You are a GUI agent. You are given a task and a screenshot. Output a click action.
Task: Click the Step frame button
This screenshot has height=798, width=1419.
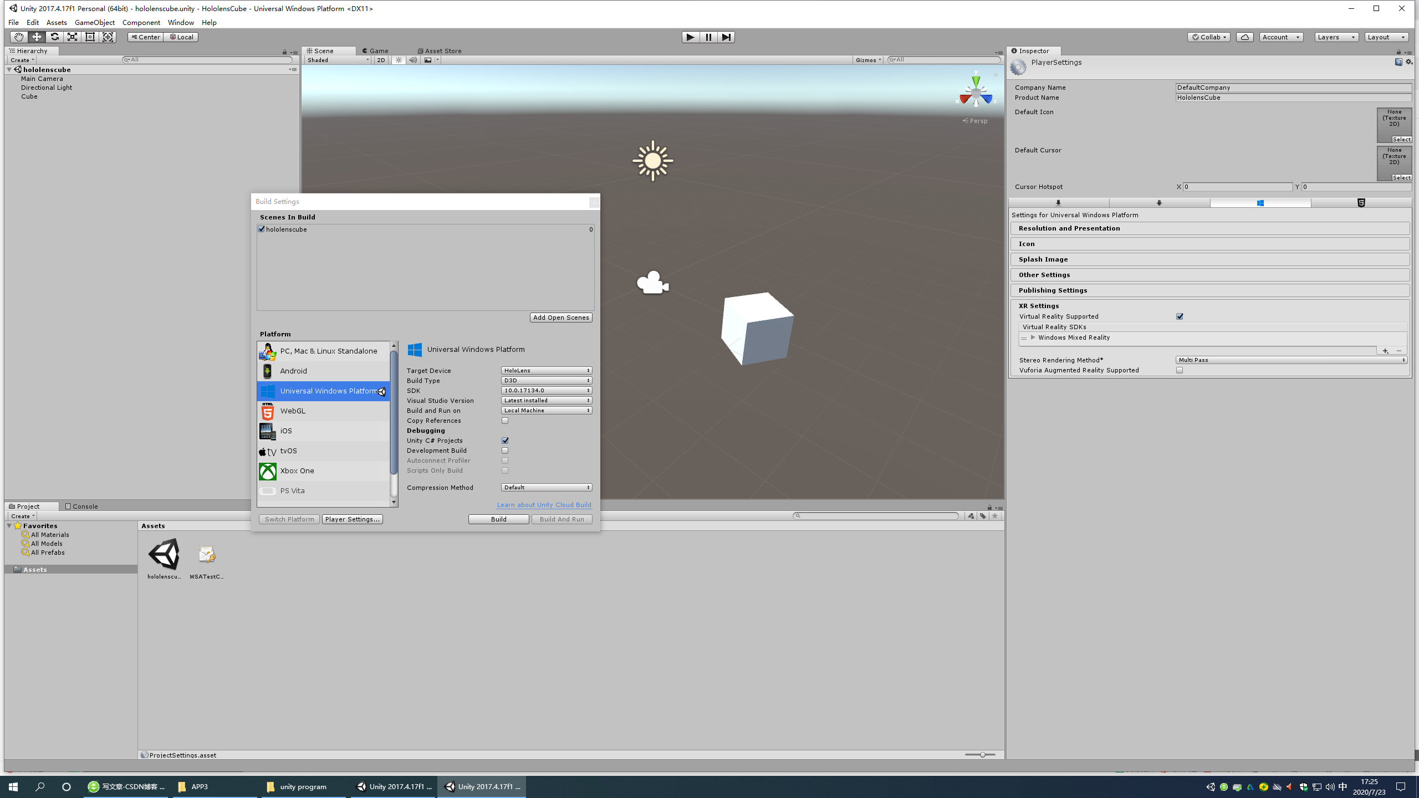(726, 37)
